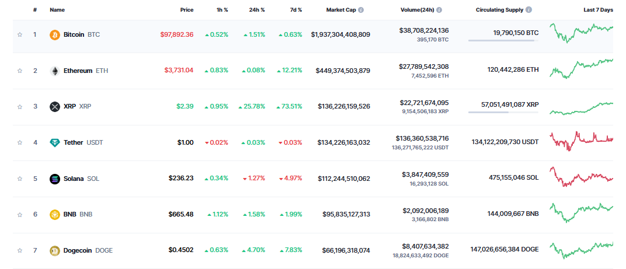Click XRP price $2.39
The width and height of the screenshot is (626, 269).
[185, 107]
